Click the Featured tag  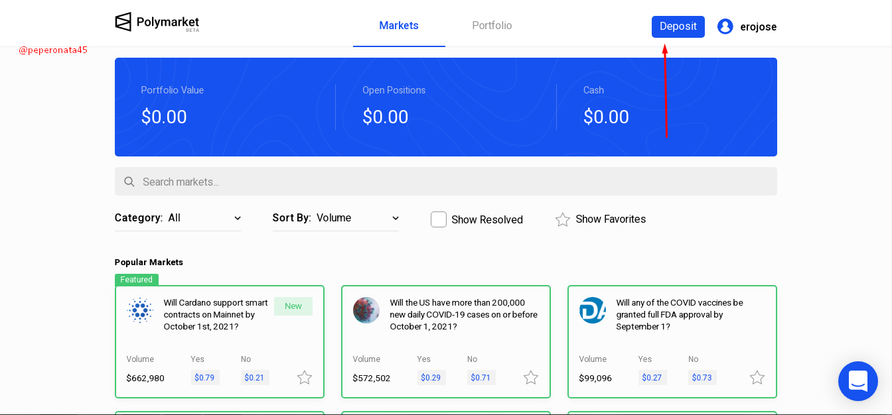137,280
